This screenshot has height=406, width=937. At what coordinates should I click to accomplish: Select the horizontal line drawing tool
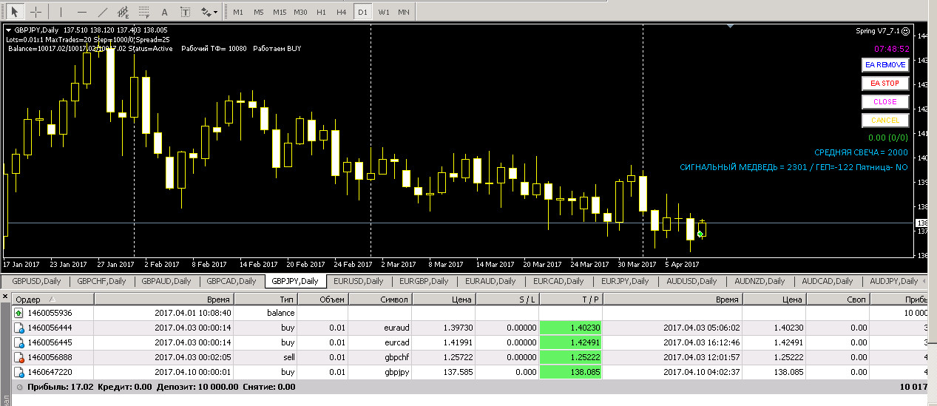(81, 12)
